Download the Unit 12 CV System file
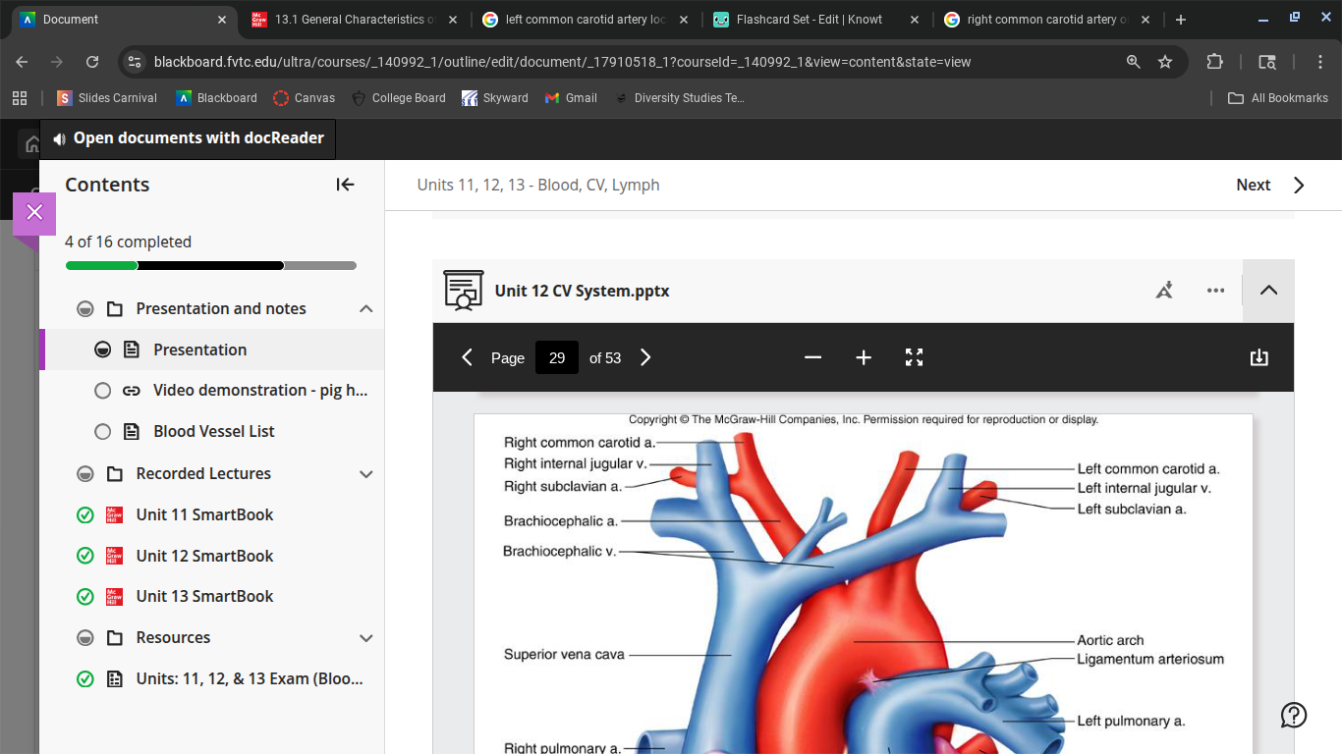 tap(1258, 358)
